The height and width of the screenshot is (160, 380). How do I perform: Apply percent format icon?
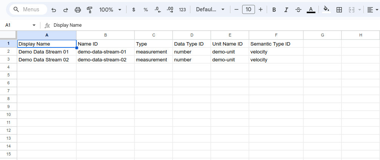point(146,10)
